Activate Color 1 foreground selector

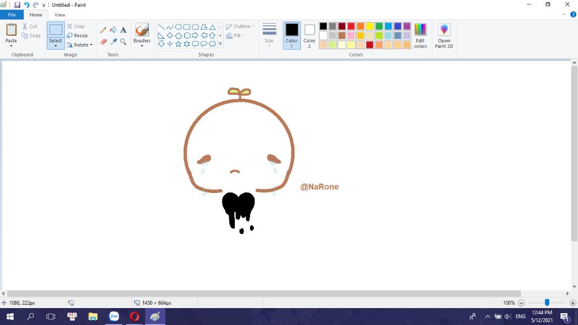[x=292, y=36]
